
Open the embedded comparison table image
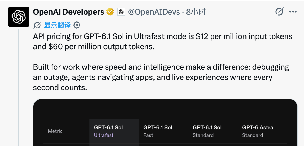coord(165,122)
